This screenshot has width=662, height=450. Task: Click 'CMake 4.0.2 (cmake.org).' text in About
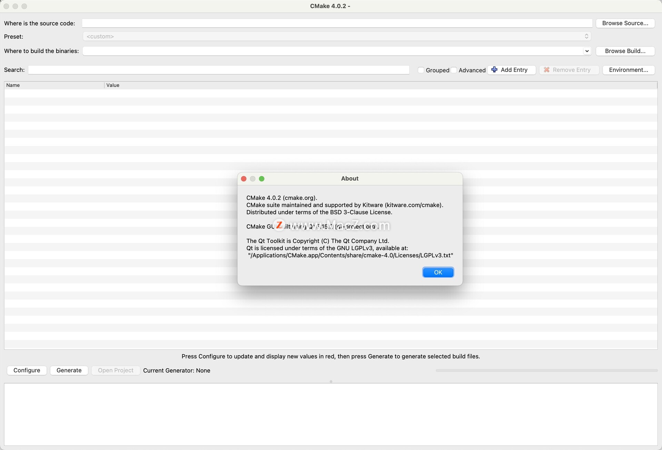282,198
